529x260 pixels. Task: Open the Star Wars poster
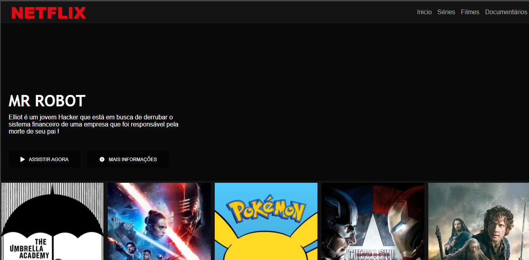(x=159, y=221)
